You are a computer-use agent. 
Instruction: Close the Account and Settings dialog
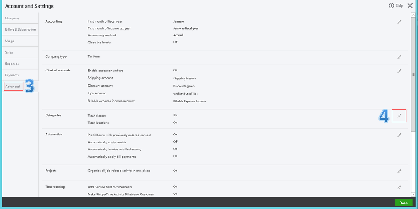coord(410,5)
